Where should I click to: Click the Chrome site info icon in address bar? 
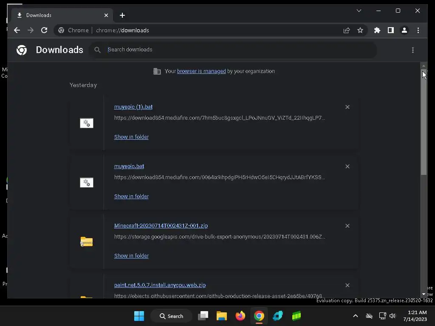[x=61, y=30]
